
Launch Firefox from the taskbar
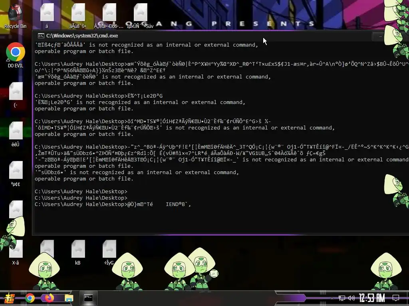[49, 298]
